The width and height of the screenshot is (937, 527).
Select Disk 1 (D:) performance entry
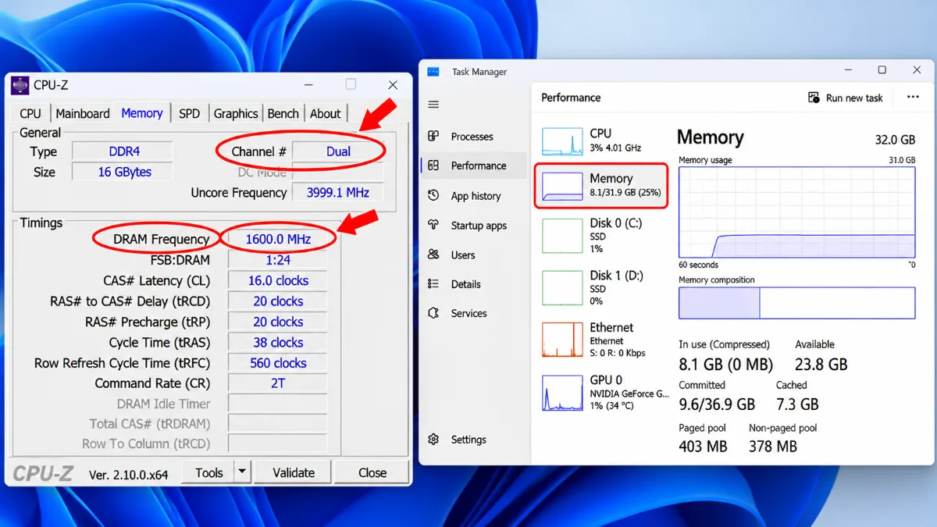[x=602, y=287]
